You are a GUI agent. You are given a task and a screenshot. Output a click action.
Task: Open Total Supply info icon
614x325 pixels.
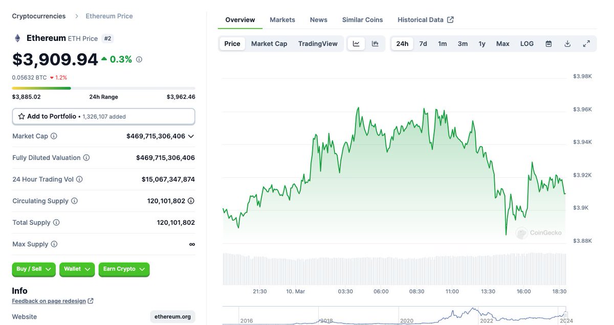pyautogui.click(x=56, y=223)
